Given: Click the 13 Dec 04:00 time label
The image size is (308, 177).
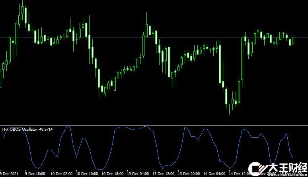Looking at the screenshot, I should tap(138, 174).
